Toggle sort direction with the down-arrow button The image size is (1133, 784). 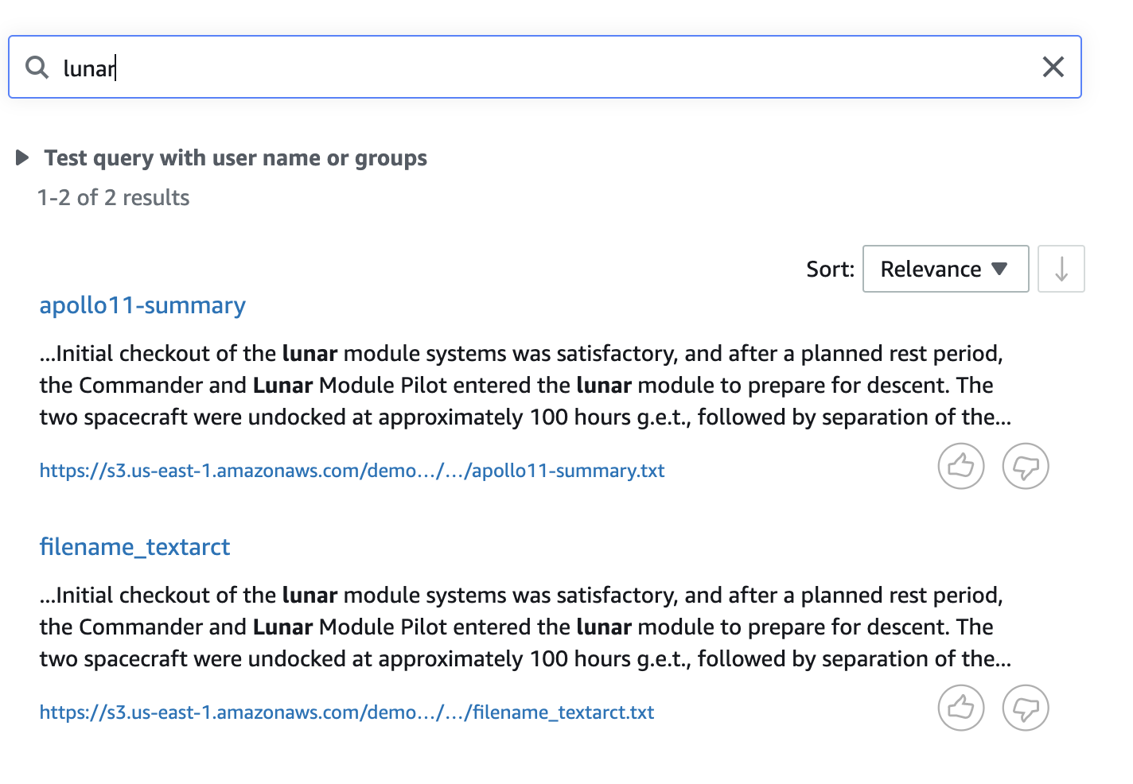[1061, 269]
